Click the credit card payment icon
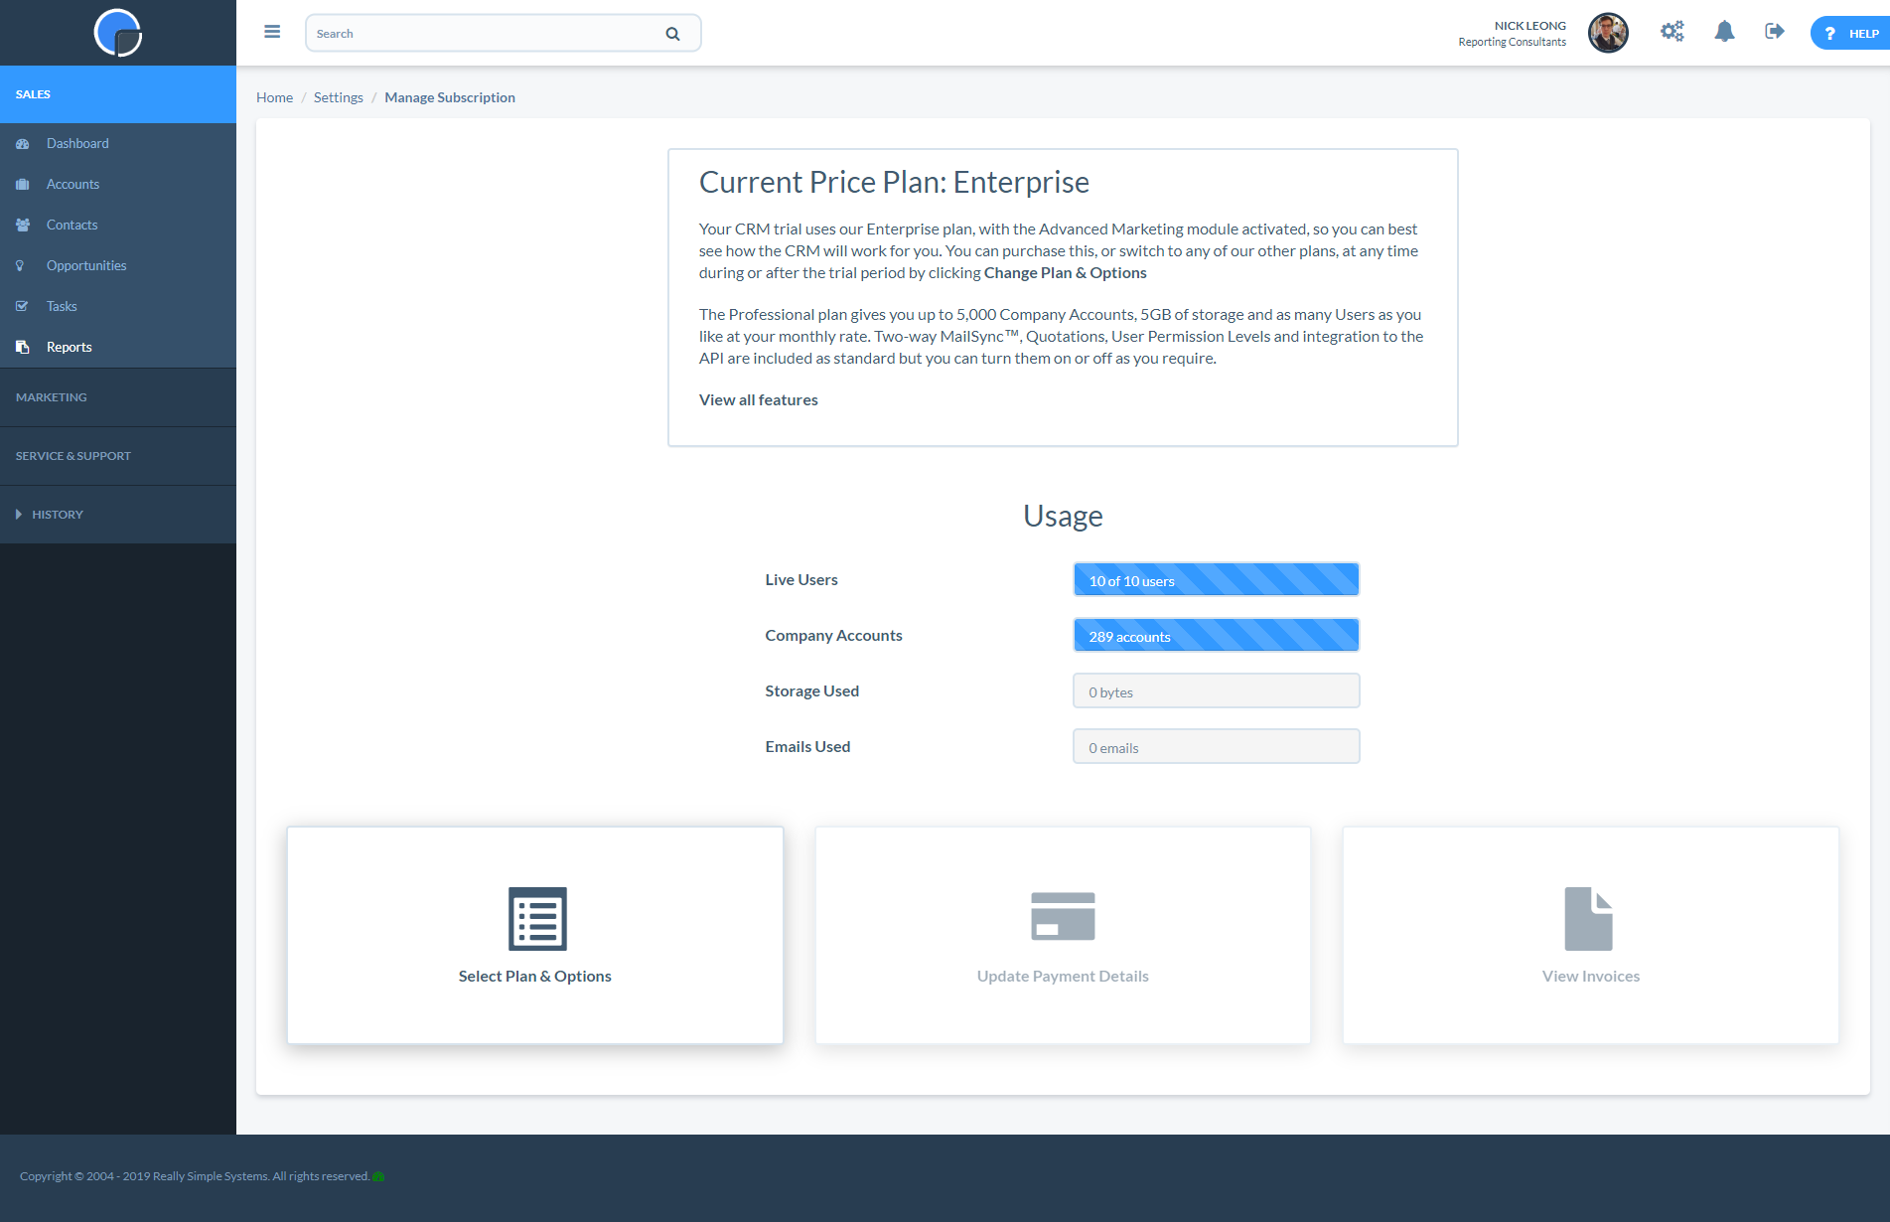The width and height of the screenshot is (1890, 1222). coord(1063,916)
